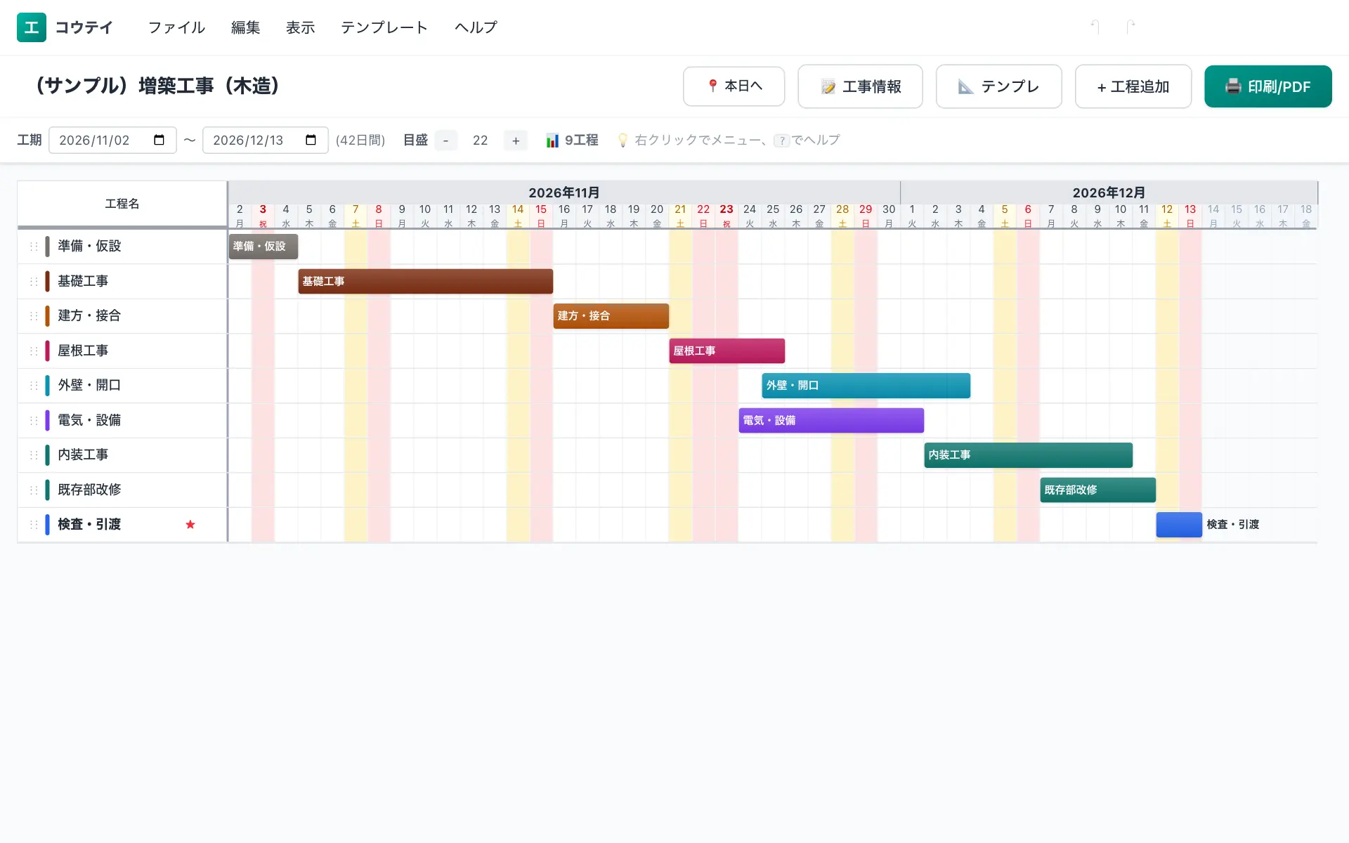Viewport: 1349px width, 843px height.
Task: Click the 9工程 chart icon
Action: tap(553, 140)
